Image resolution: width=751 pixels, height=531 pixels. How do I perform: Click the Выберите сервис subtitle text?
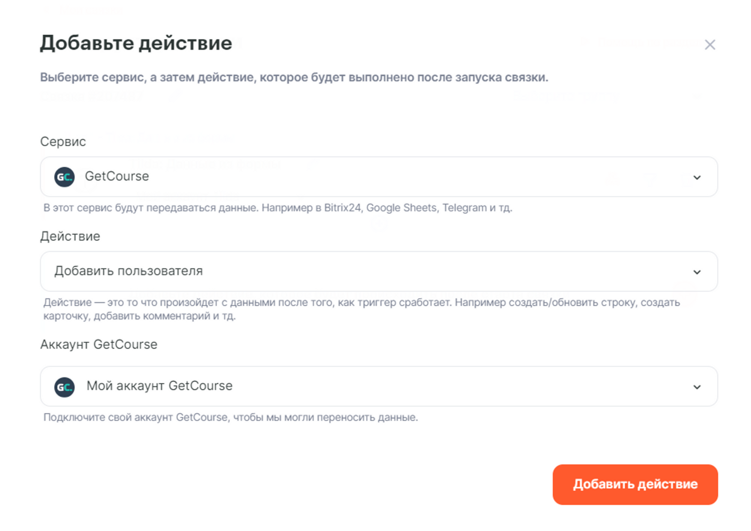[294, 77]
